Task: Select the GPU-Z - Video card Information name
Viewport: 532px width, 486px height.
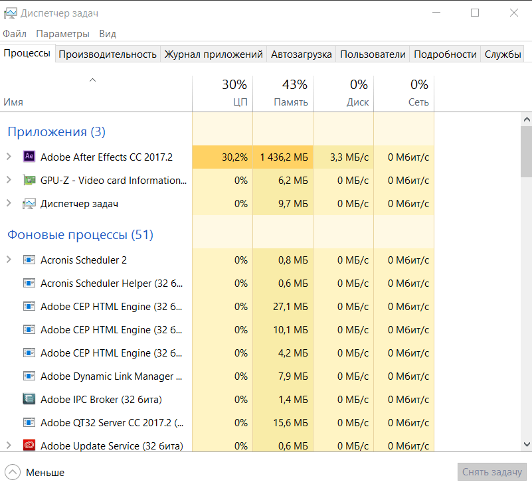Action: click(114, 180)
